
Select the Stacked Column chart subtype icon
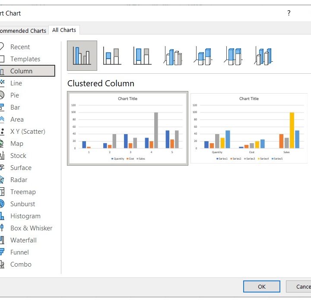pos(112,56)
